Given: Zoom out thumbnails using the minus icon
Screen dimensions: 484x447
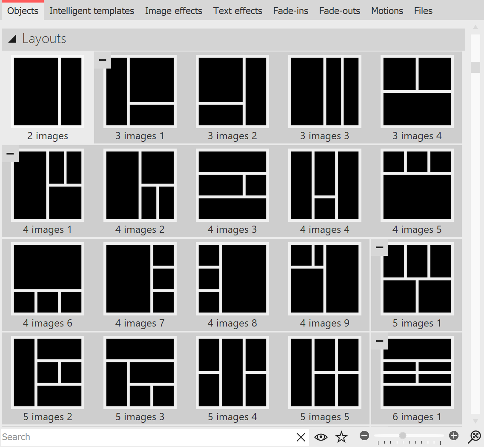Looking at the screenshot, I should pyautogui.click(x=364, y=436).
